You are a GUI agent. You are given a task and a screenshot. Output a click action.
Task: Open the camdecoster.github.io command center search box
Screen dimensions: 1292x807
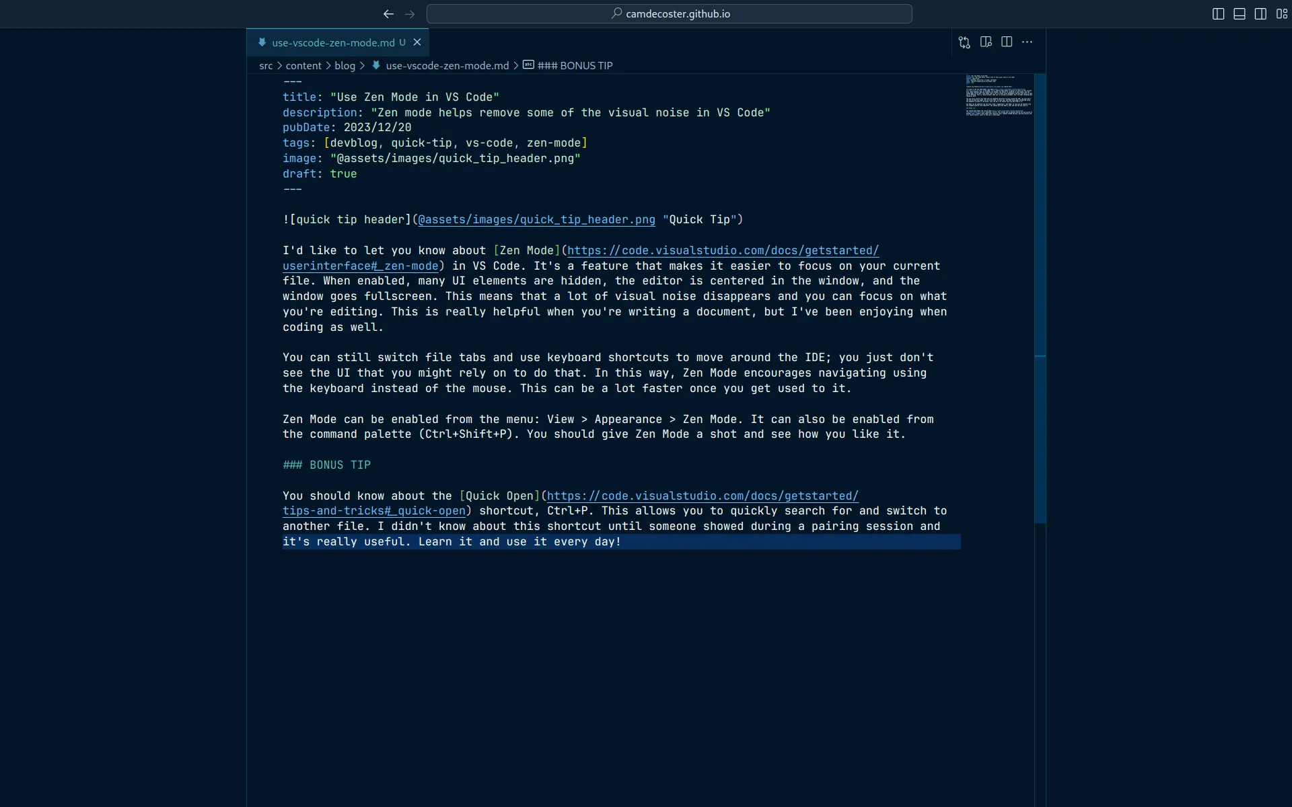pos(670,13)
